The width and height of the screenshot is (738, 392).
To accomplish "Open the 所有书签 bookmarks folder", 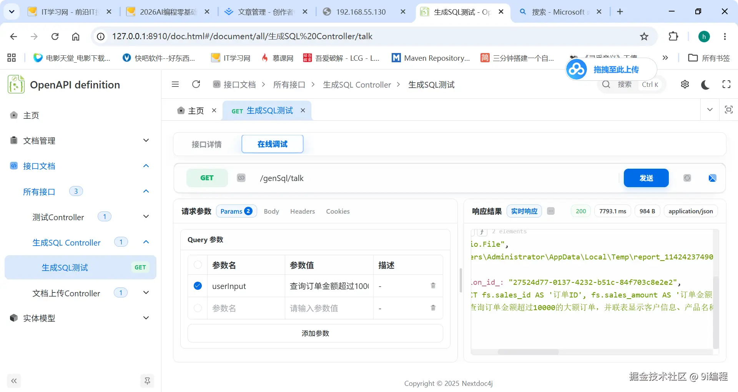I will (x=709, y=58).
